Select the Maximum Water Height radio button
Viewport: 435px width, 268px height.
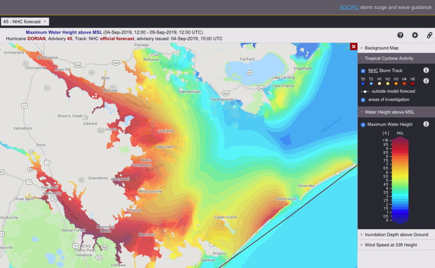click(362, 124)
